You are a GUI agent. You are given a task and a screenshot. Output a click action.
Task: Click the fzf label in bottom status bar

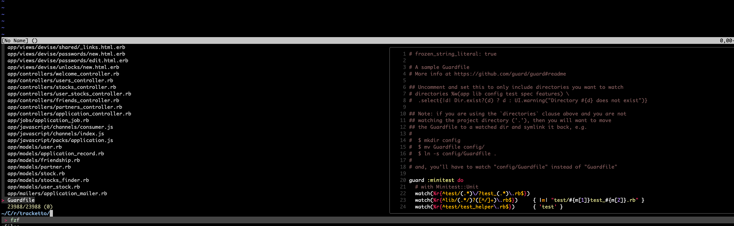coord(15,220)
